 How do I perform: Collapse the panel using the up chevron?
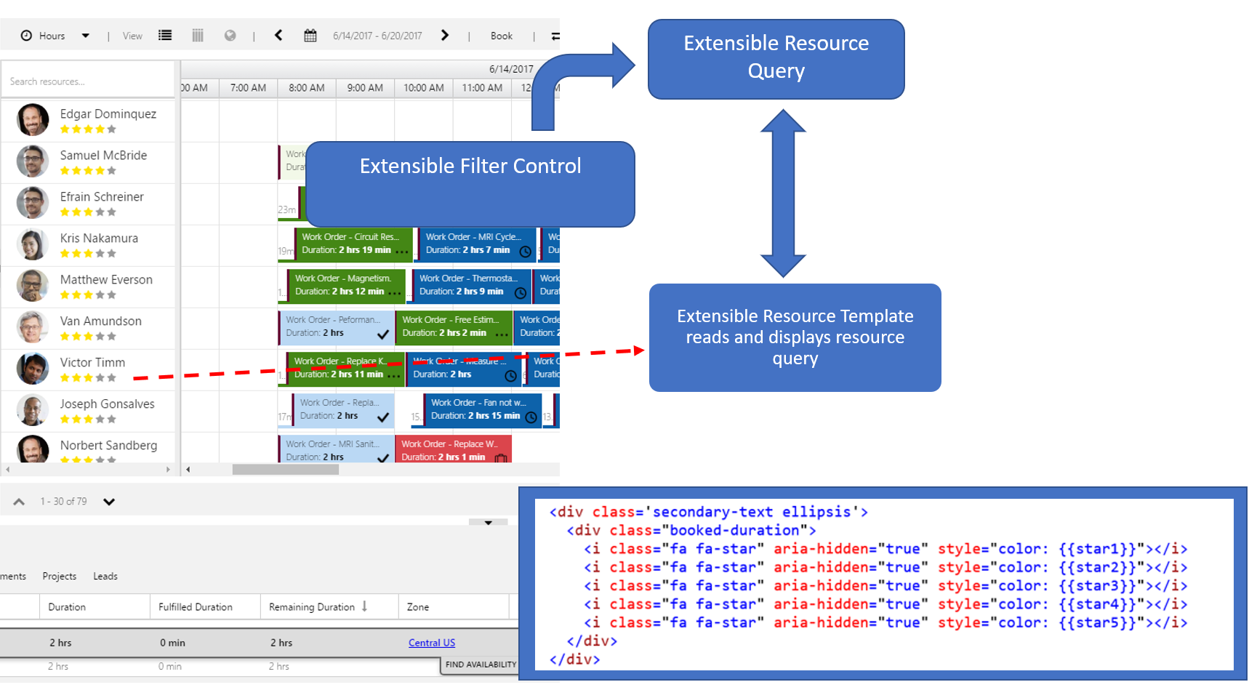pos(17,501)
